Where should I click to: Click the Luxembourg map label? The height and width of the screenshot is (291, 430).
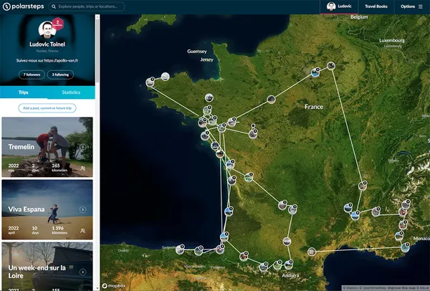392,40
